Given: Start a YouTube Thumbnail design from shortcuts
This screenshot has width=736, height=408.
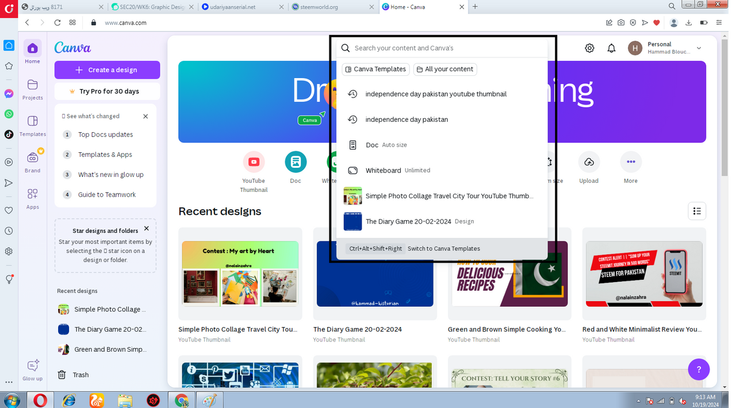Looking at the screenshot, I should (254, 162).
